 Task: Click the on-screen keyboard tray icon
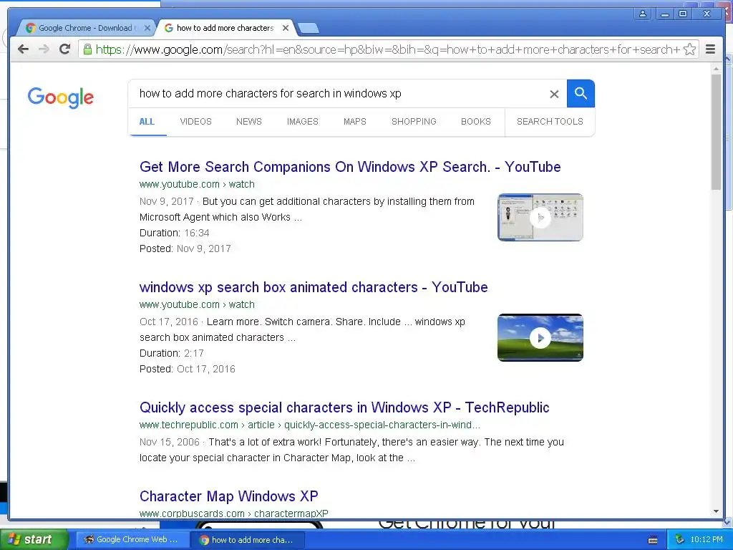pos(653,540)
